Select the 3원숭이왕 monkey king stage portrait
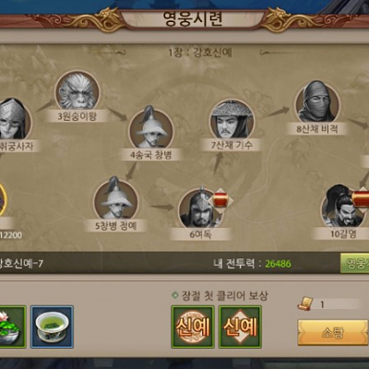Screen dimensions: 369x369 click(77, 92)
